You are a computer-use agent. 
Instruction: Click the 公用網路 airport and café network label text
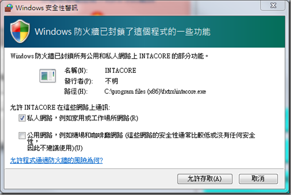141,141
